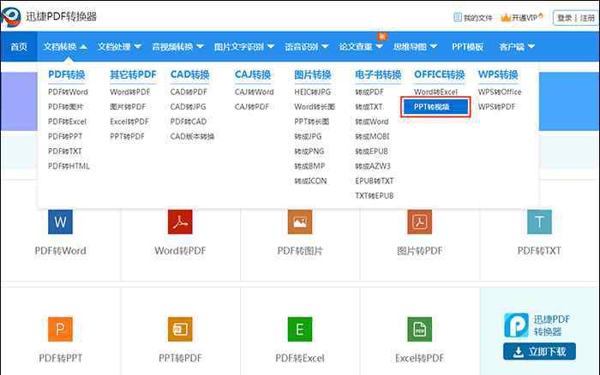Click the 登录 link

pyautogui.click(x=564, y=17)
